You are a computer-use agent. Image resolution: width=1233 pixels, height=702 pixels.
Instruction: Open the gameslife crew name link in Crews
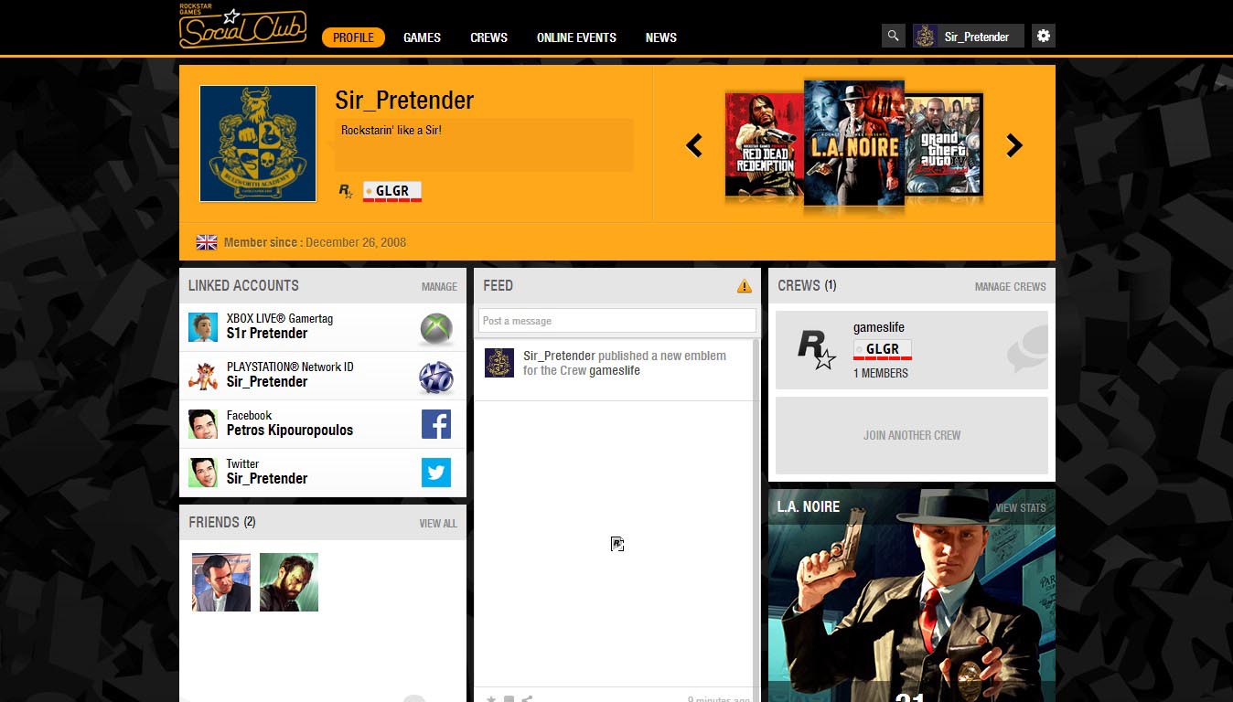879,328
